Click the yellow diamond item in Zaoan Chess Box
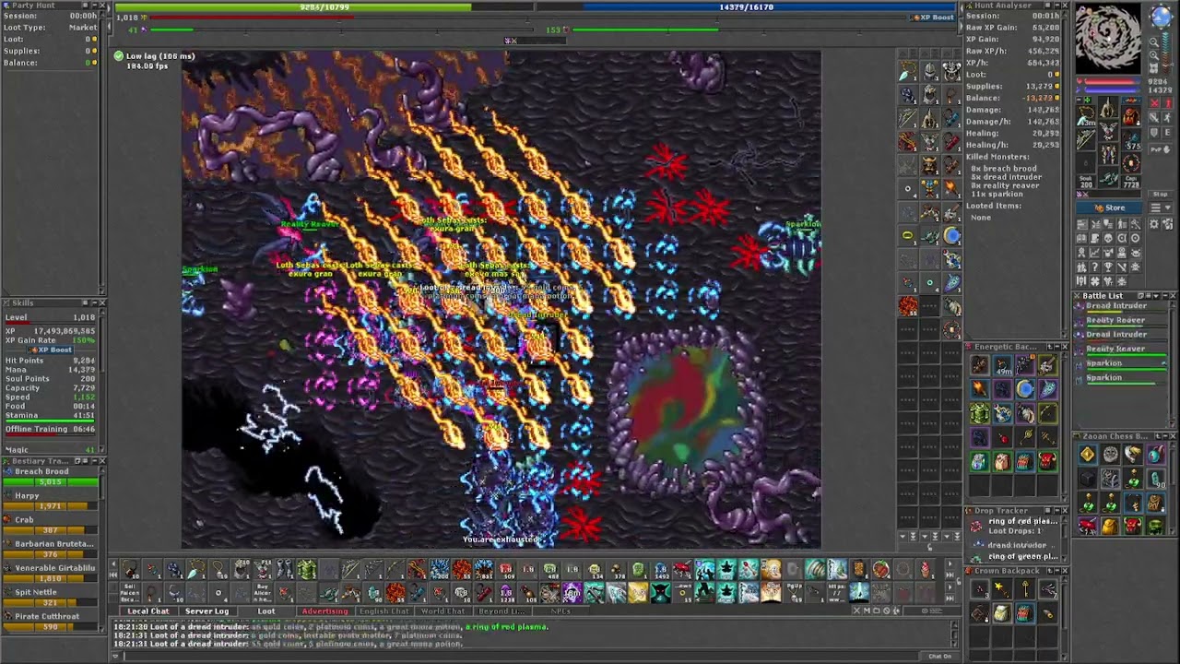 tap(1088, 454)
